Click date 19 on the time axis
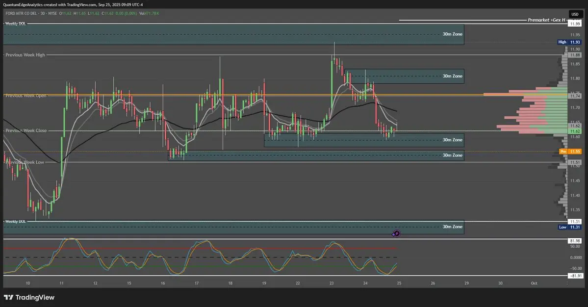Screen dimensions: 588x307 (264, 283)
